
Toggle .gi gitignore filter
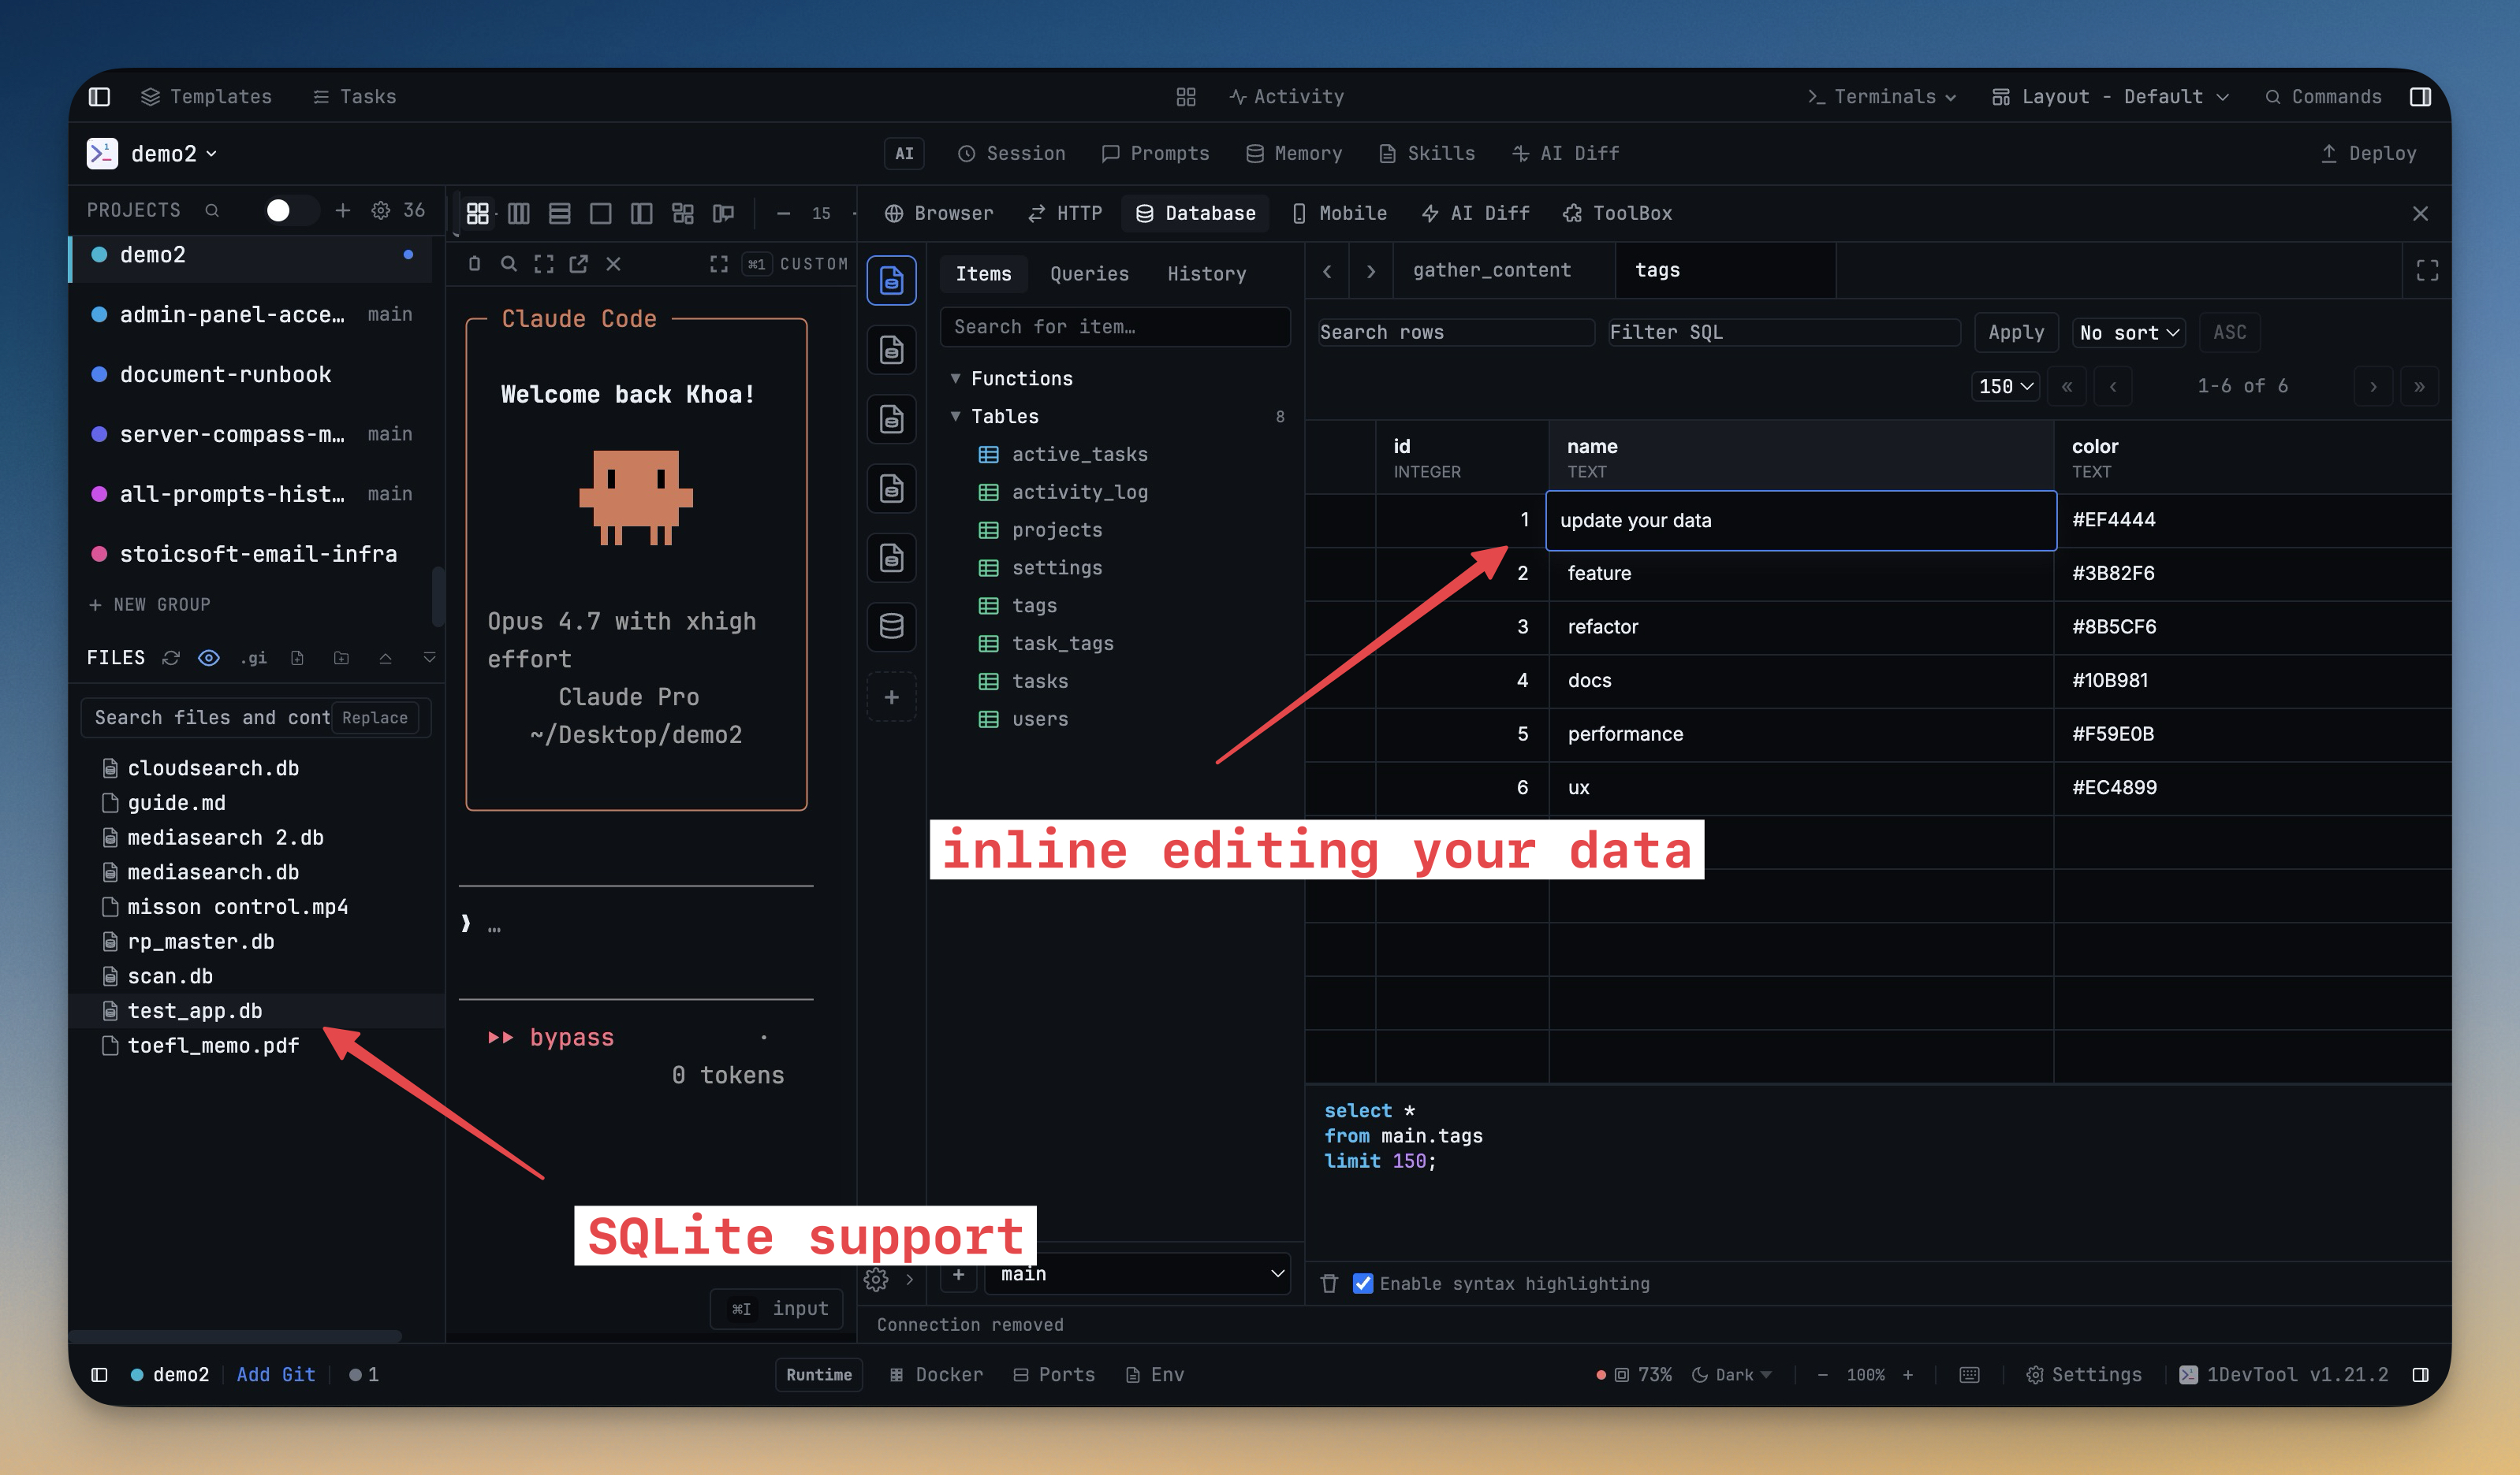coord(254,658)
